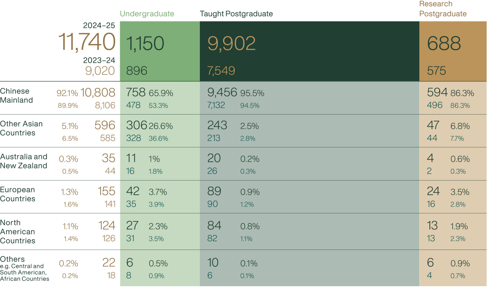Select the European Countries row label
The width and height of the screenshot is (487, 287).
coord(17,194)
